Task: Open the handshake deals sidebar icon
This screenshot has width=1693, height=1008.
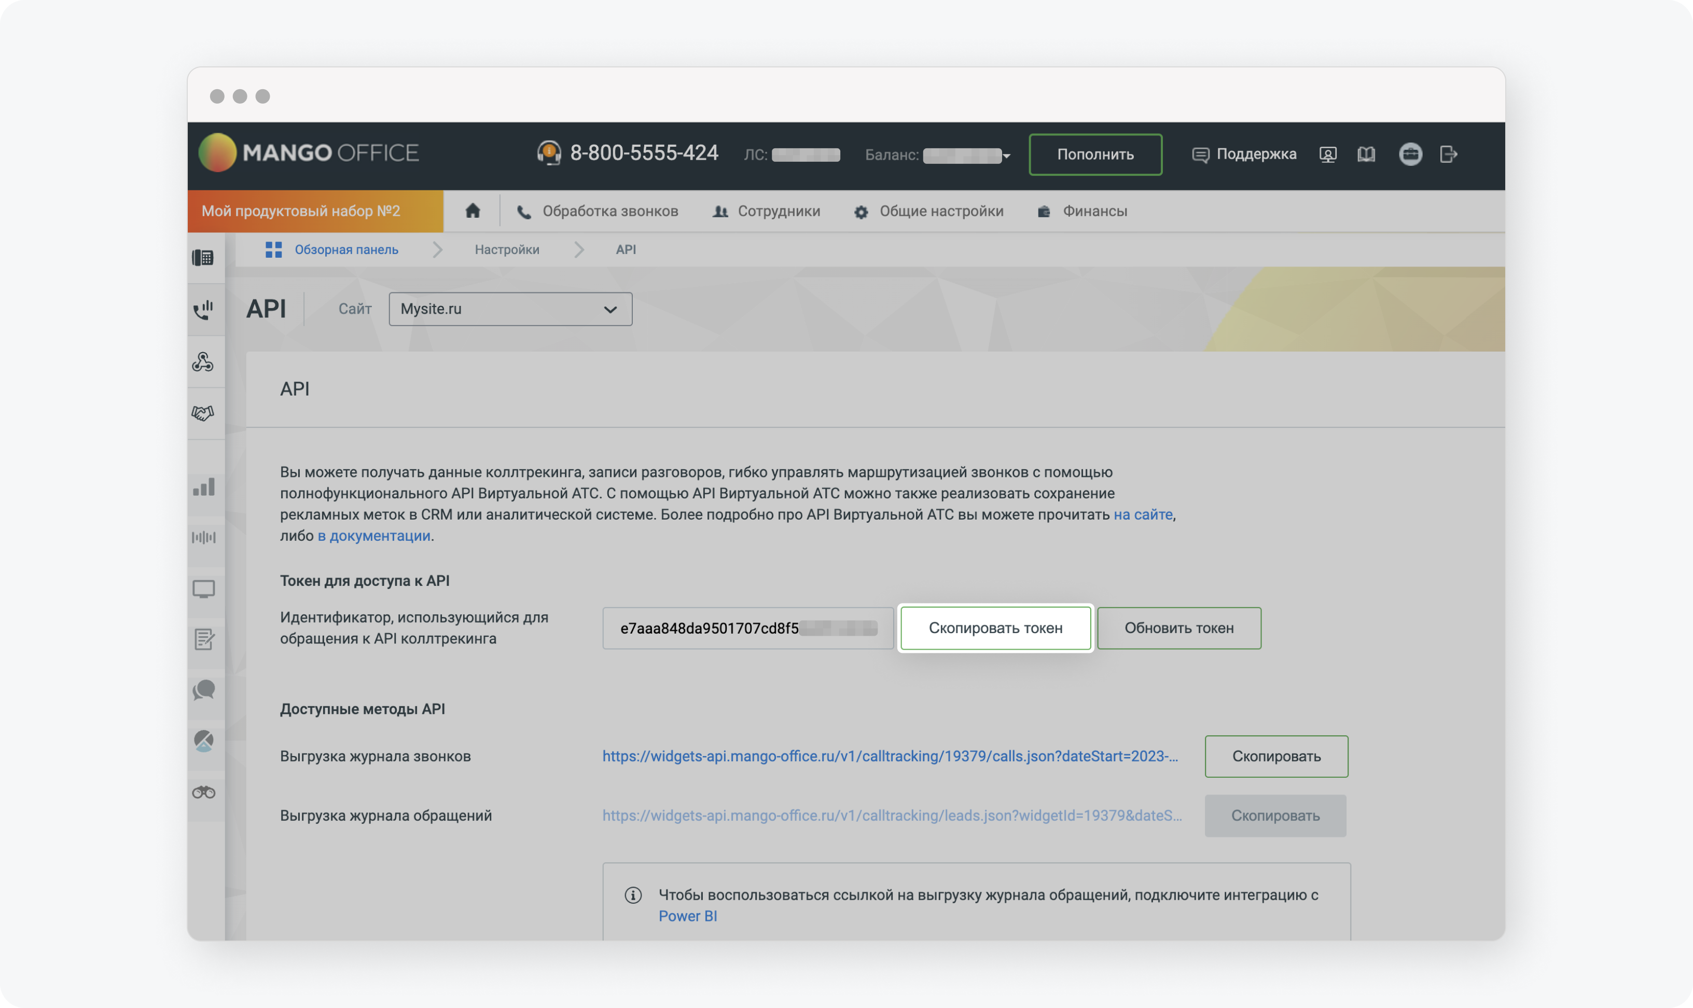Action: point(203,413)
